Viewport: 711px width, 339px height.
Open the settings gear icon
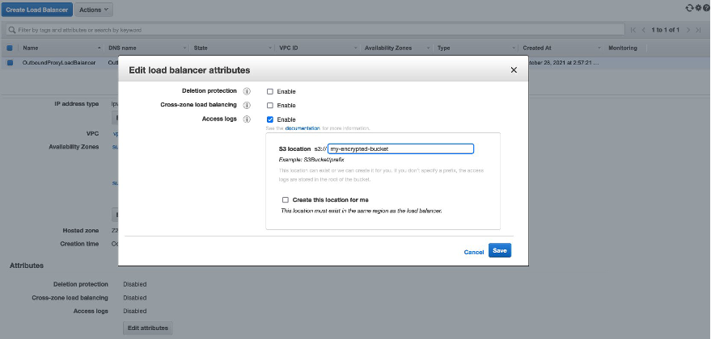(x=698, y=8)
